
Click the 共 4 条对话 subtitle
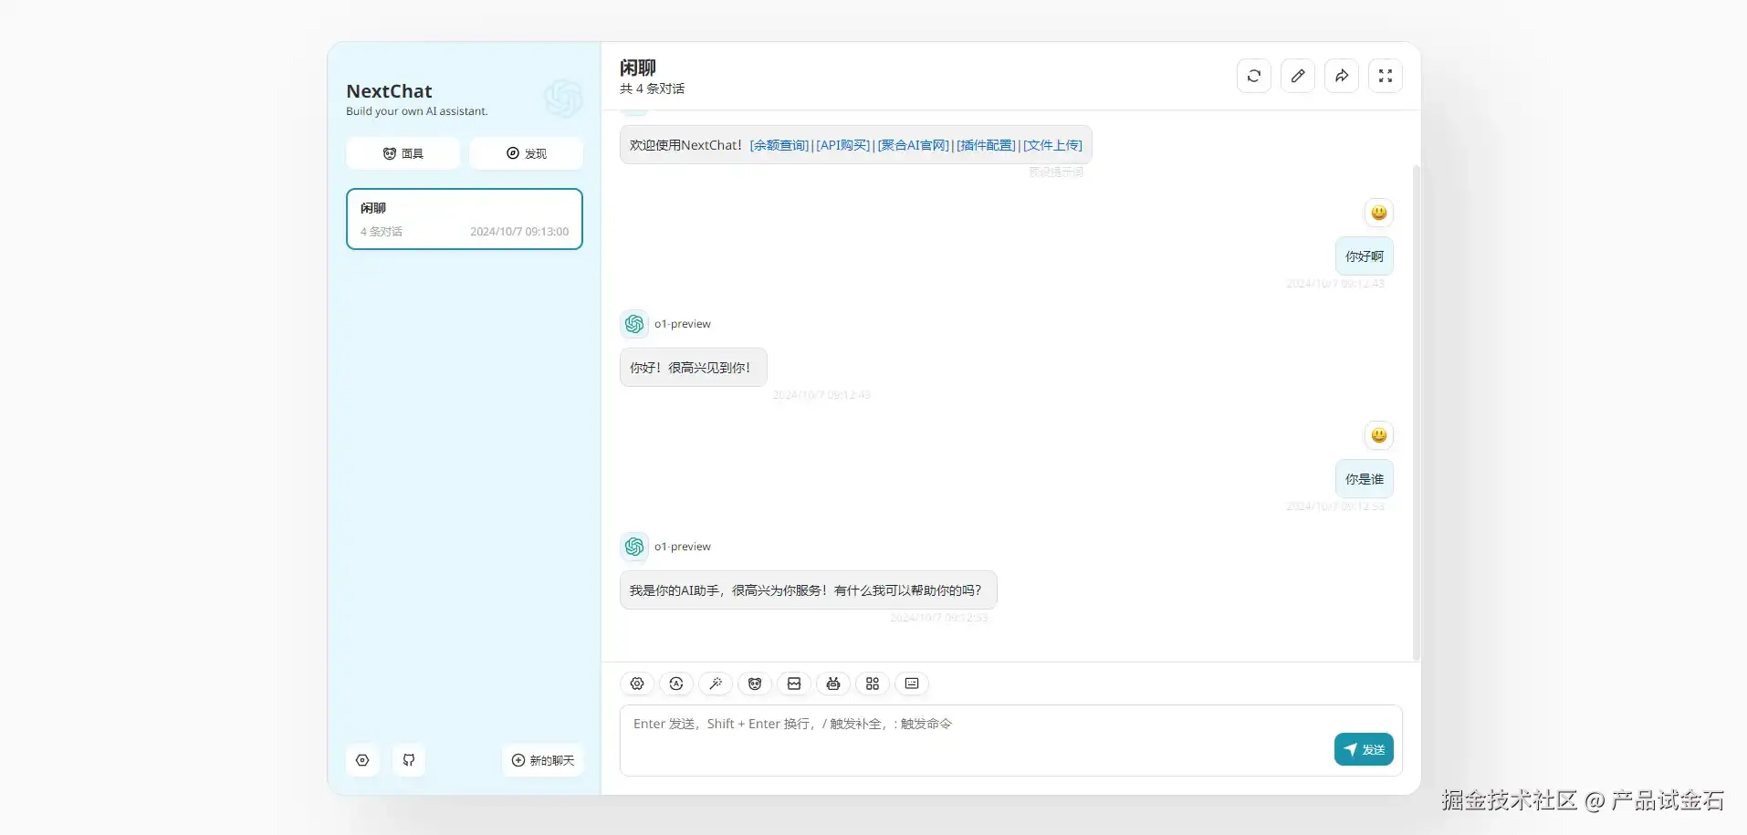[x=652, y=89]
